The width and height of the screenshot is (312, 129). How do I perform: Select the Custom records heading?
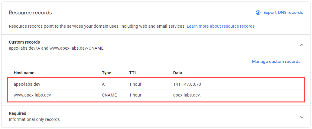click(24, 42)
